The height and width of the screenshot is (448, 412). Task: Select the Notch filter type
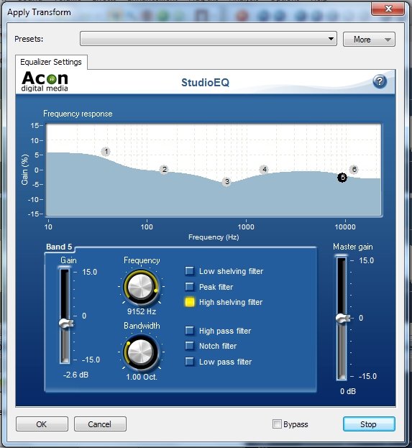tap(190, 346)
